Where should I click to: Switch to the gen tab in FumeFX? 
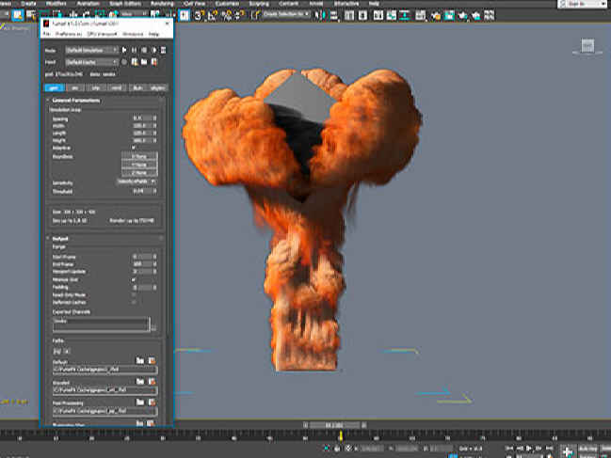point(56,86)
